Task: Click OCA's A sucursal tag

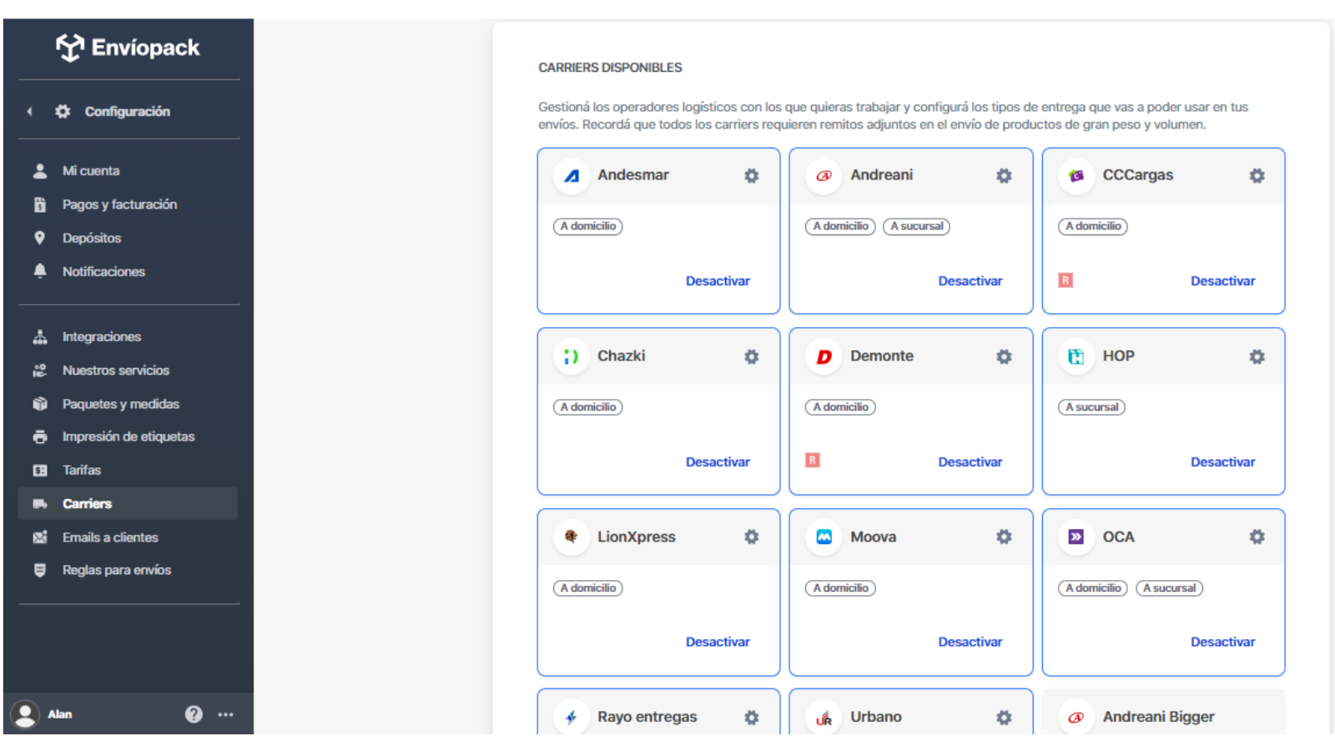Action: 1169,588
